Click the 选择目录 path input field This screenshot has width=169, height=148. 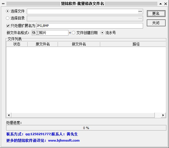tap(82, 19)
